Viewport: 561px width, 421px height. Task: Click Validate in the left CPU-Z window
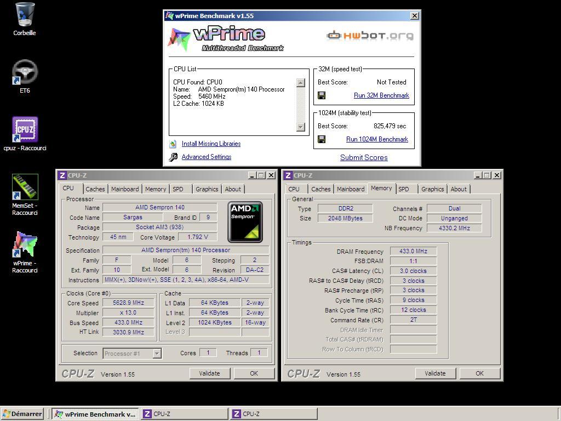tap(210, 373)
